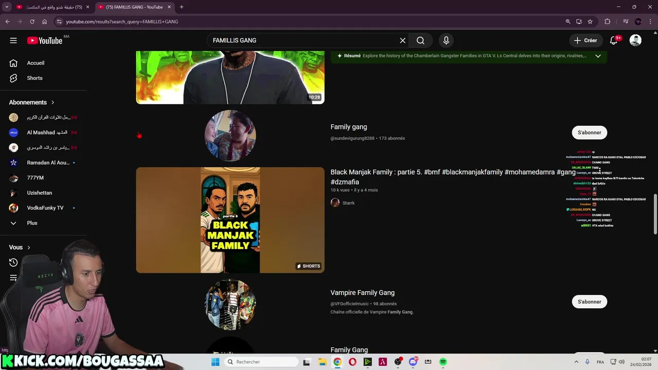Open the tab search dropdown
Screen dimensions: 658x370
point(7,7)
